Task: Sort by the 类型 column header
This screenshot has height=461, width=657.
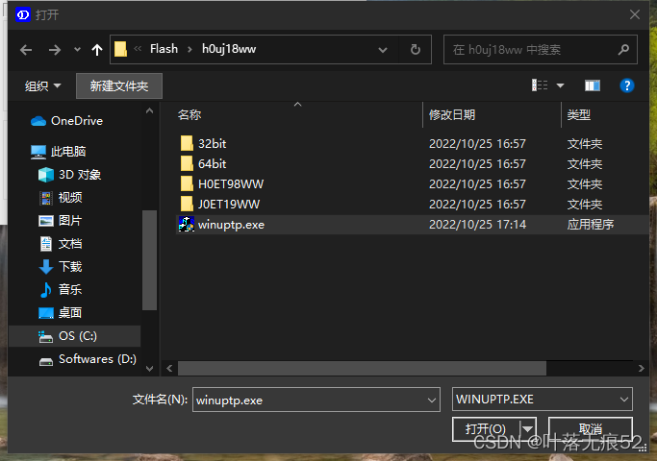Action: pos(579,115)
